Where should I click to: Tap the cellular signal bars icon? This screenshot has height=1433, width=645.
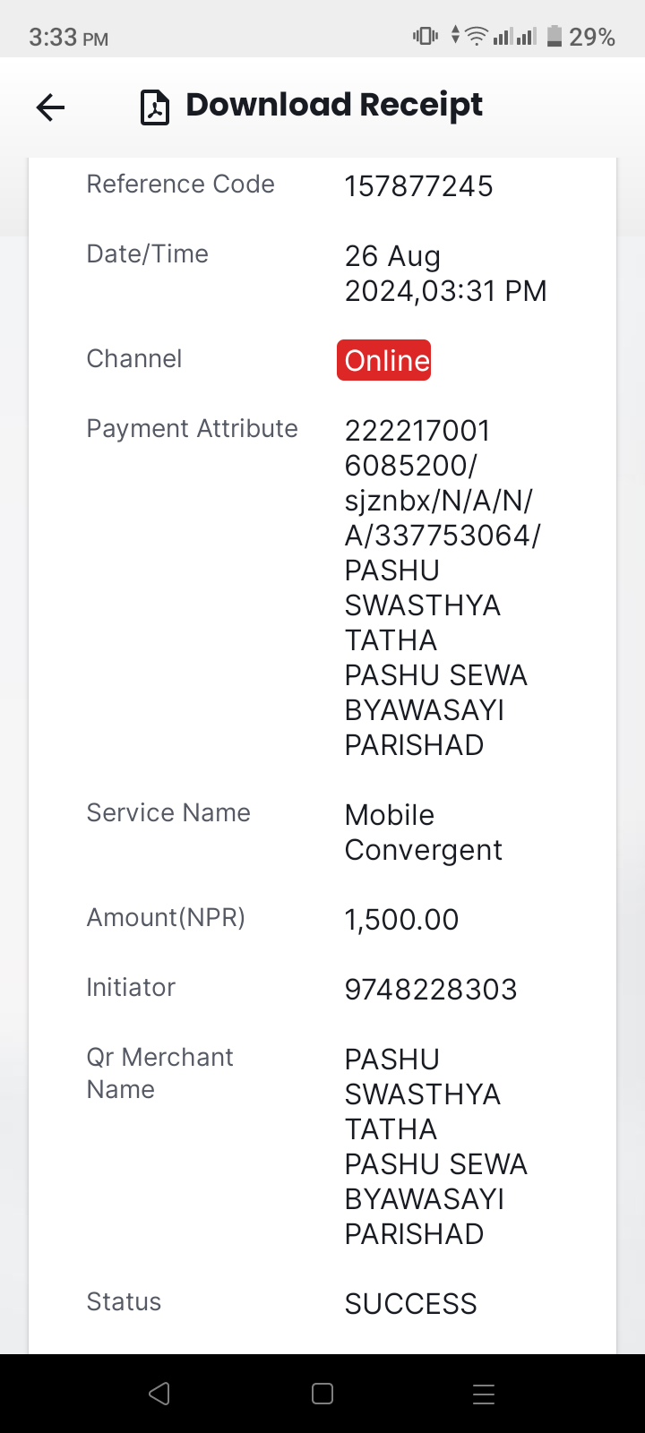coord(515,37)
